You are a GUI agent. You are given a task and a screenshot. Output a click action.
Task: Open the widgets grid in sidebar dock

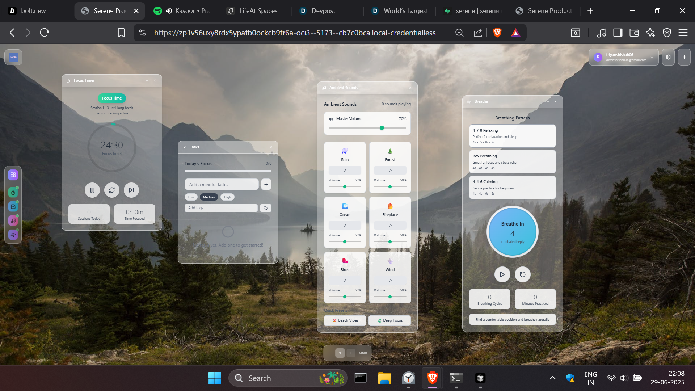point(13,175)
